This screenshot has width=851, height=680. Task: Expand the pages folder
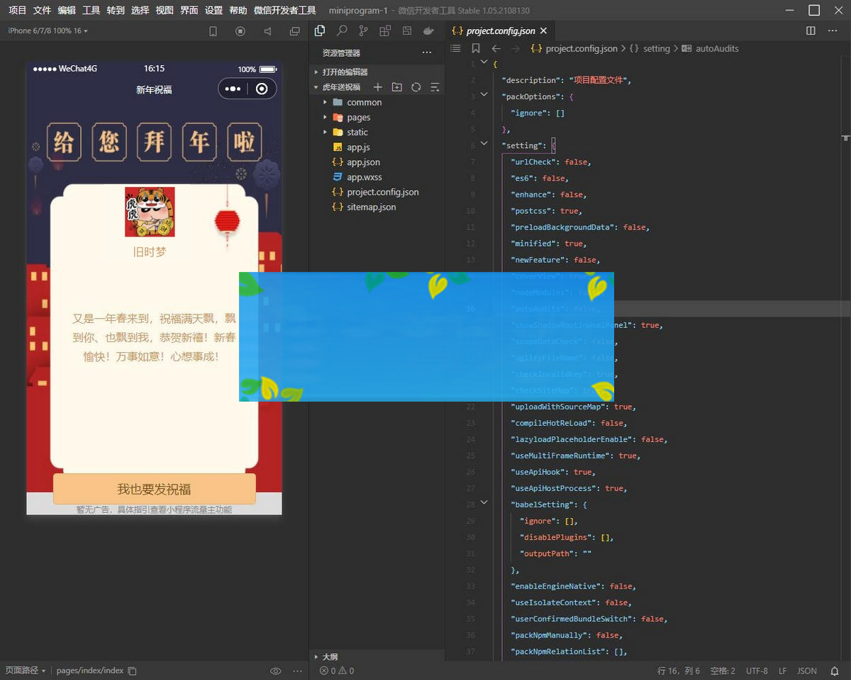(358, 118)
